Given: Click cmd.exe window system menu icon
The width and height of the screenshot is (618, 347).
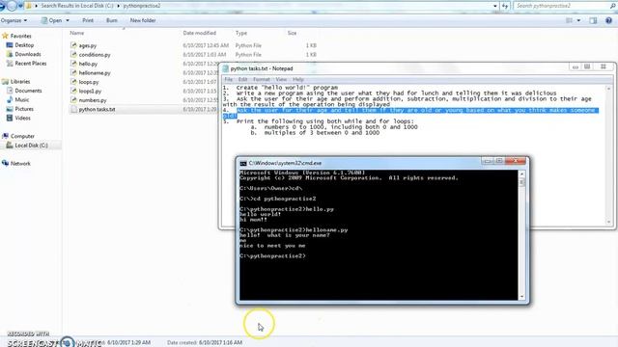Looking at the screenshot, I should coord(243,163).
